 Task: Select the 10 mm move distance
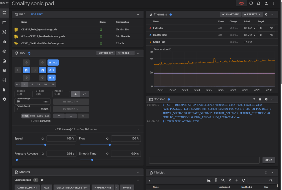pos(32,84)
